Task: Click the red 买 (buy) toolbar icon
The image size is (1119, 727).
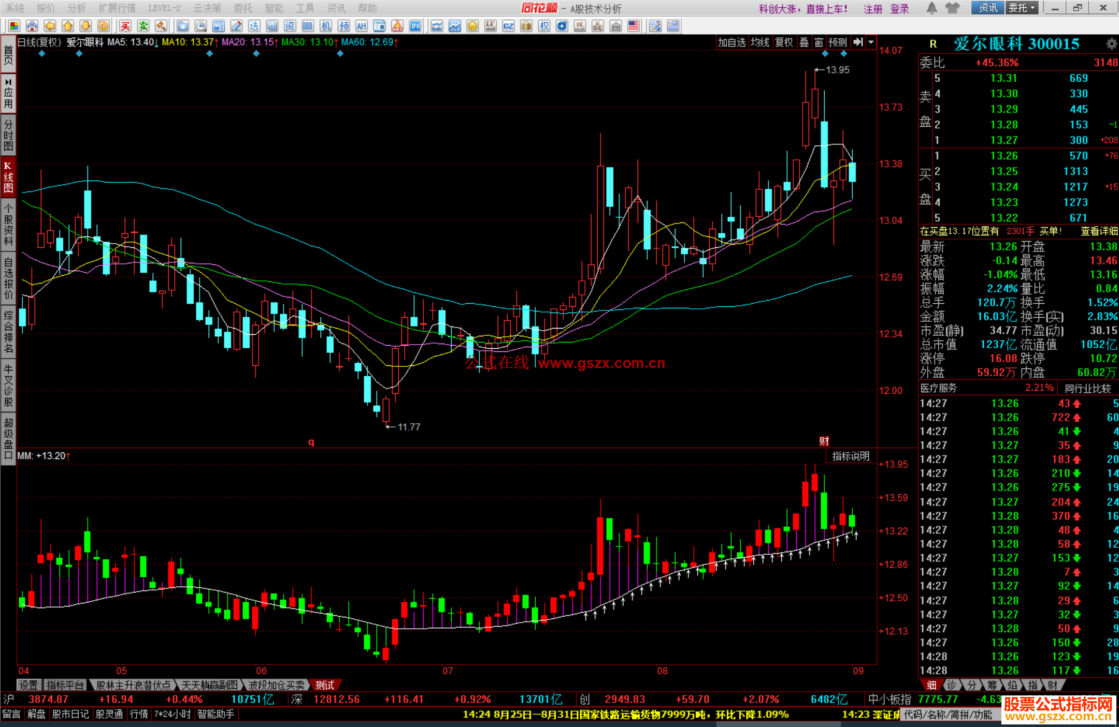Action: point(125,26)
